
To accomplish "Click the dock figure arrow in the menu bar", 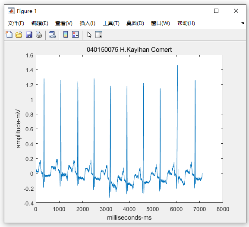I will pos(242,23).
